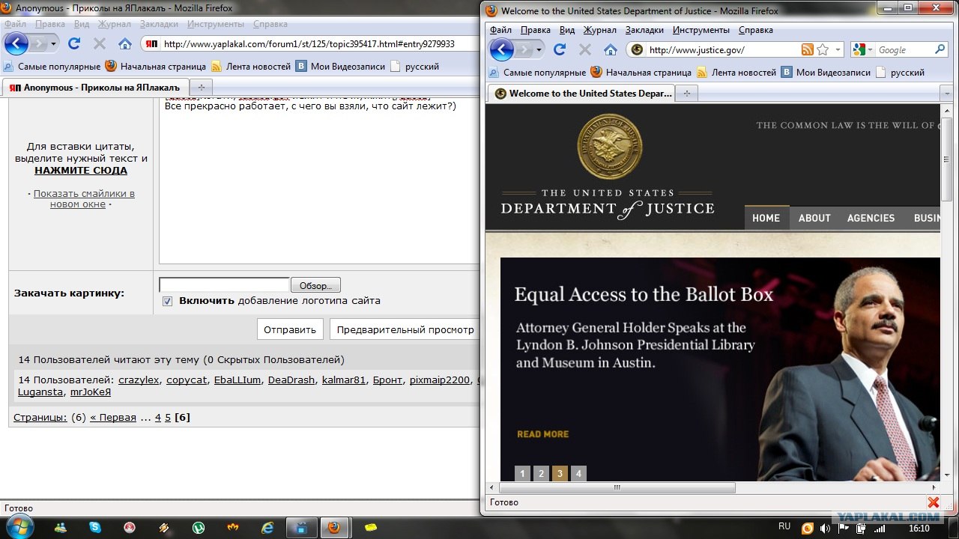Screen dimensions: 959x539
Task: Click the 'НАЖМИТЕ СЮДА' quote link
Action: (81, 170)
